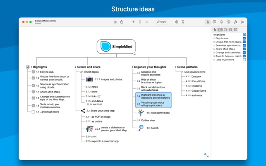This screenshot has width=266, height=166.
Task: Select 'Highlight branches by displaying branch borders' topic
Action: point(156,96)
